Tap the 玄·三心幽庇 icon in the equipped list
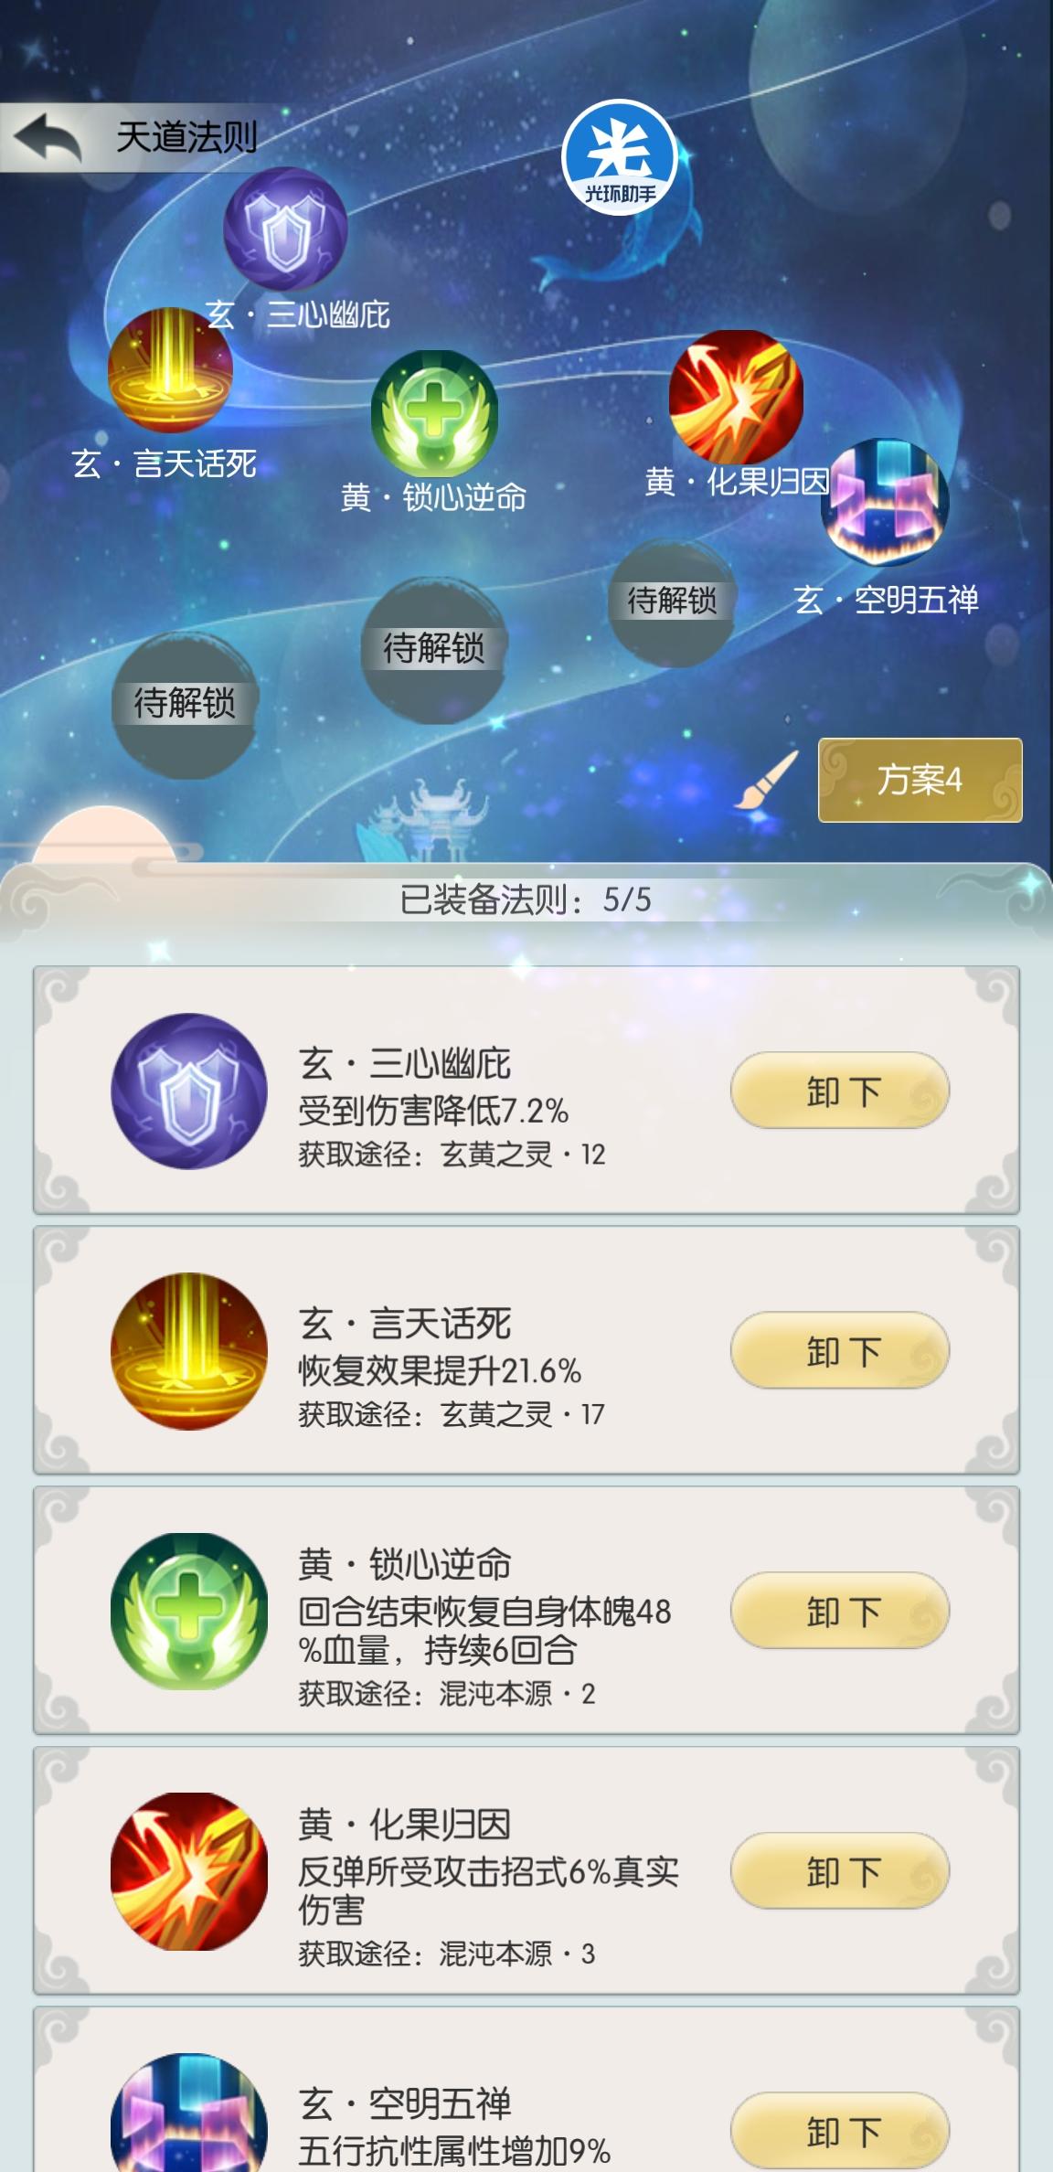1053x2172 pixels. pyautogui.click(x=189, y=1091)
